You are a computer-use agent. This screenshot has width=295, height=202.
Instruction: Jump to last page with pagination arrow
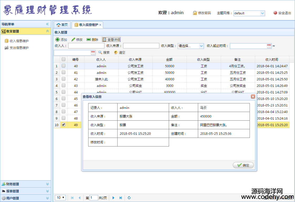click(x=121, y=198)
